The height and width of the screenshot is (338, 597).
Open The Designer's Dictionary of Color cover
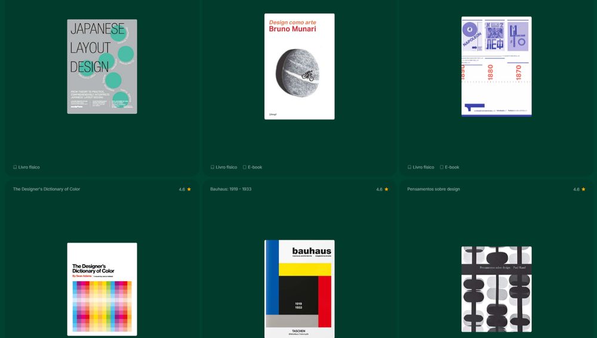[x=102, y=289]
